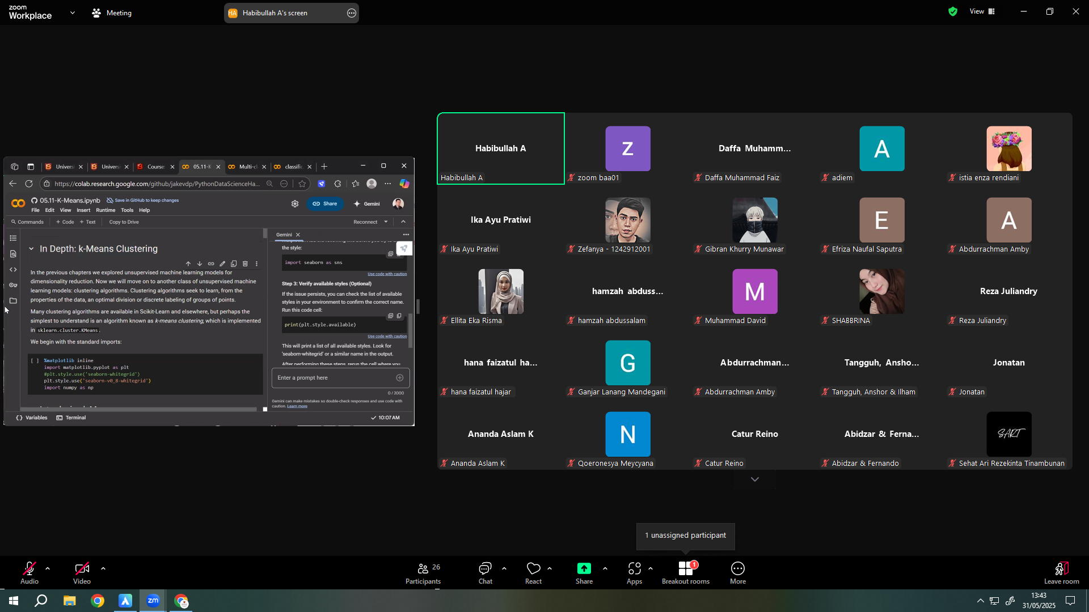Select Ellita Eka Risma's video tile
The height and width of the screenshot is (612, 1089).
501,291
